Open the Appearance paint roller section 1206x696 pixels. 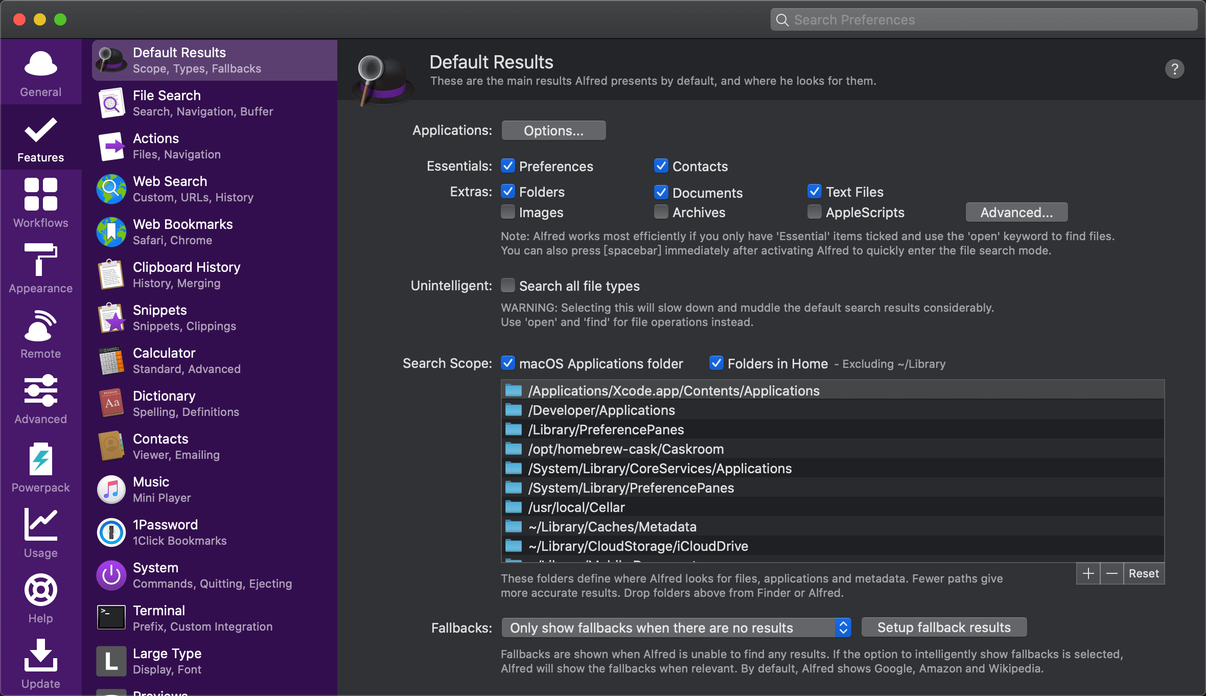click(41, 269)
